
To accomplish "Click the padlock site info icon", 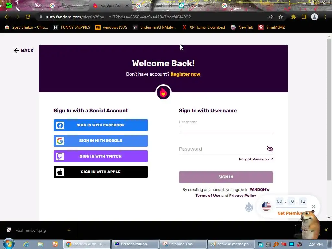I will 41,17.
